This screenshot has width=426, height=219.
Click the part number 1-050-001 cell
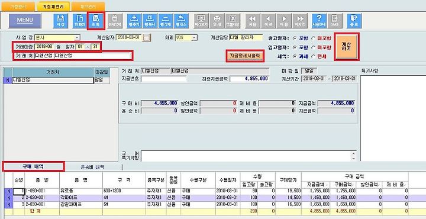42,191
